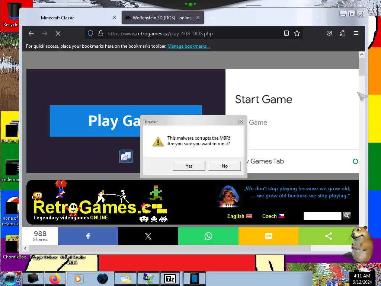381x286 pixels.
Task: Click the RetroGames.cz logo
Action: pyautogui.click(x=100, y=207)
